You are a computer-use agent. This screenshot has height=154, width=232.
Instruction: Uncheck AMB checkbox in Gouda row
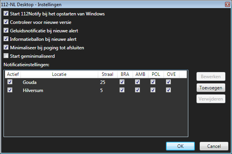pyautogui.click(x=137, y=82)
